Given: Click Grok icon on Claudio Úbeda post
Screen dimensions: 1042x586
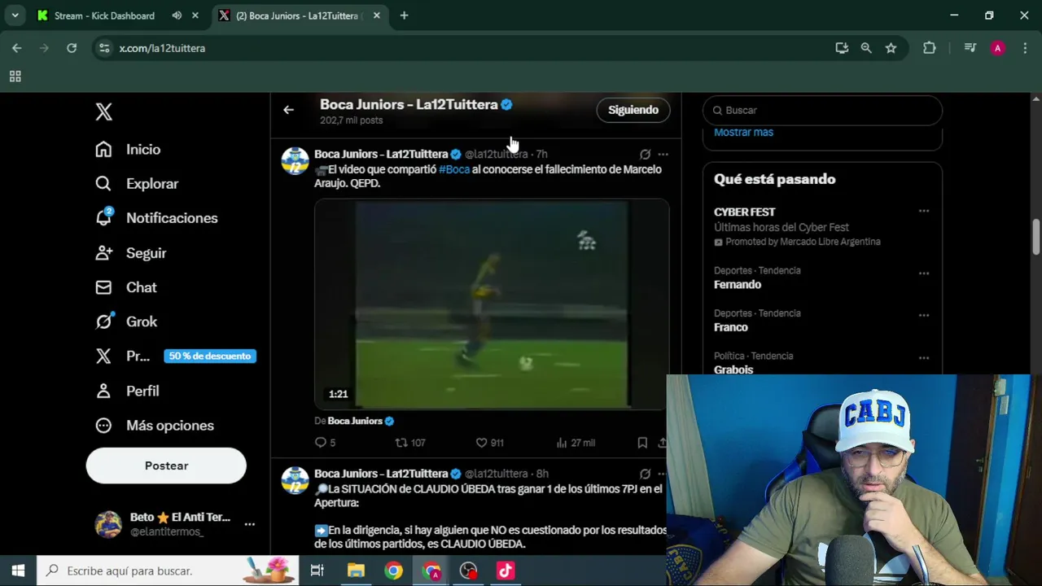Looking at the screenshot, I should click(x=645, y=474).
